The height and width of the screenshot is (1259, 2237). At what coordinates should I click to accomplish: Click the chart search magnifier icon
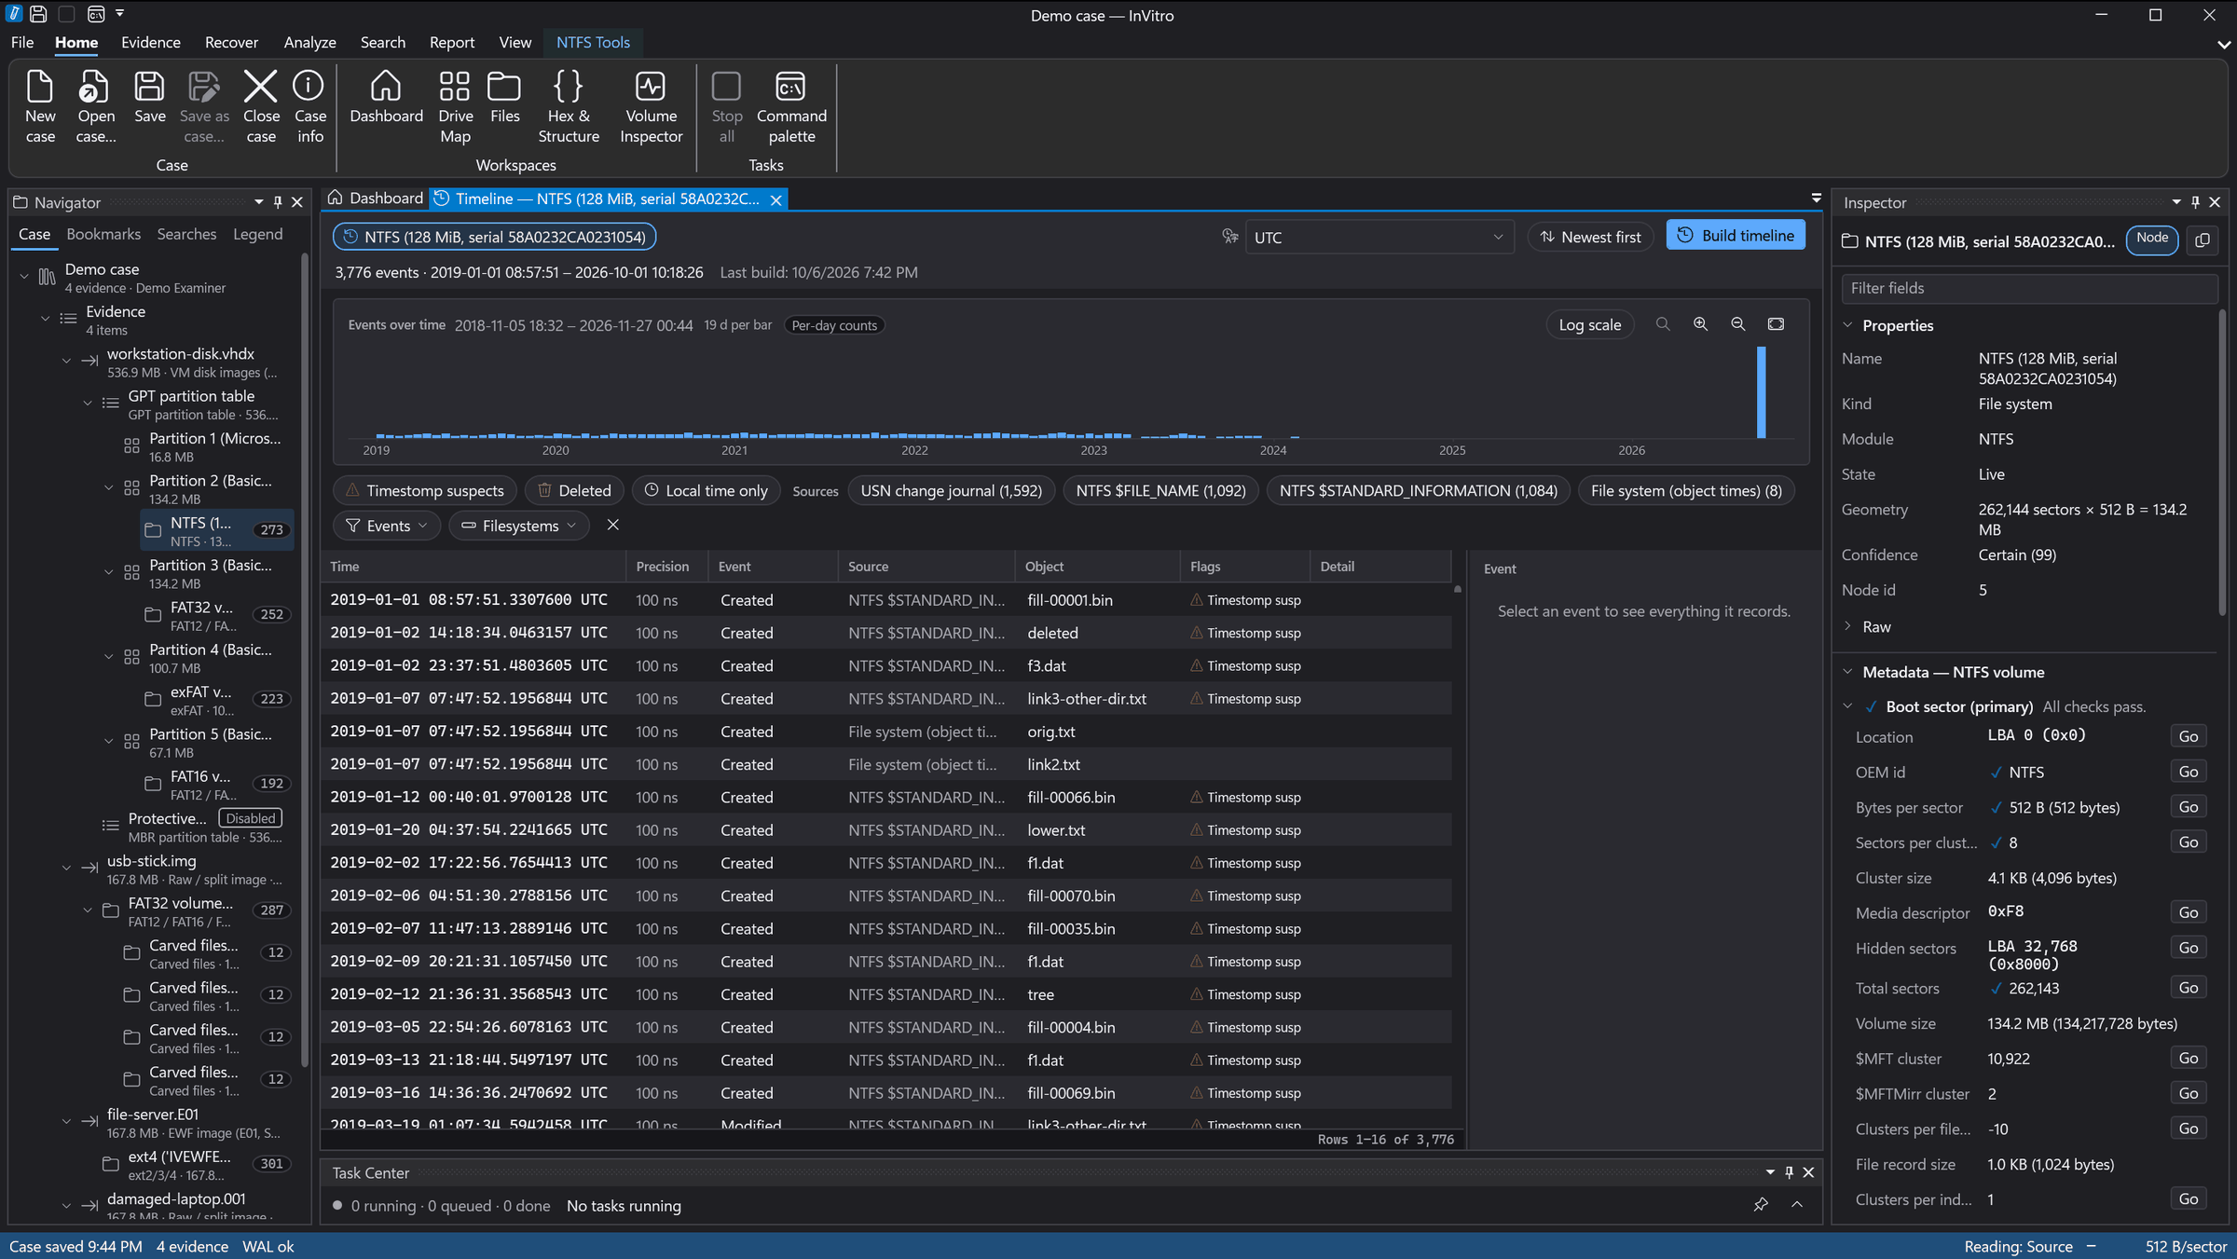coord(1663,324)
